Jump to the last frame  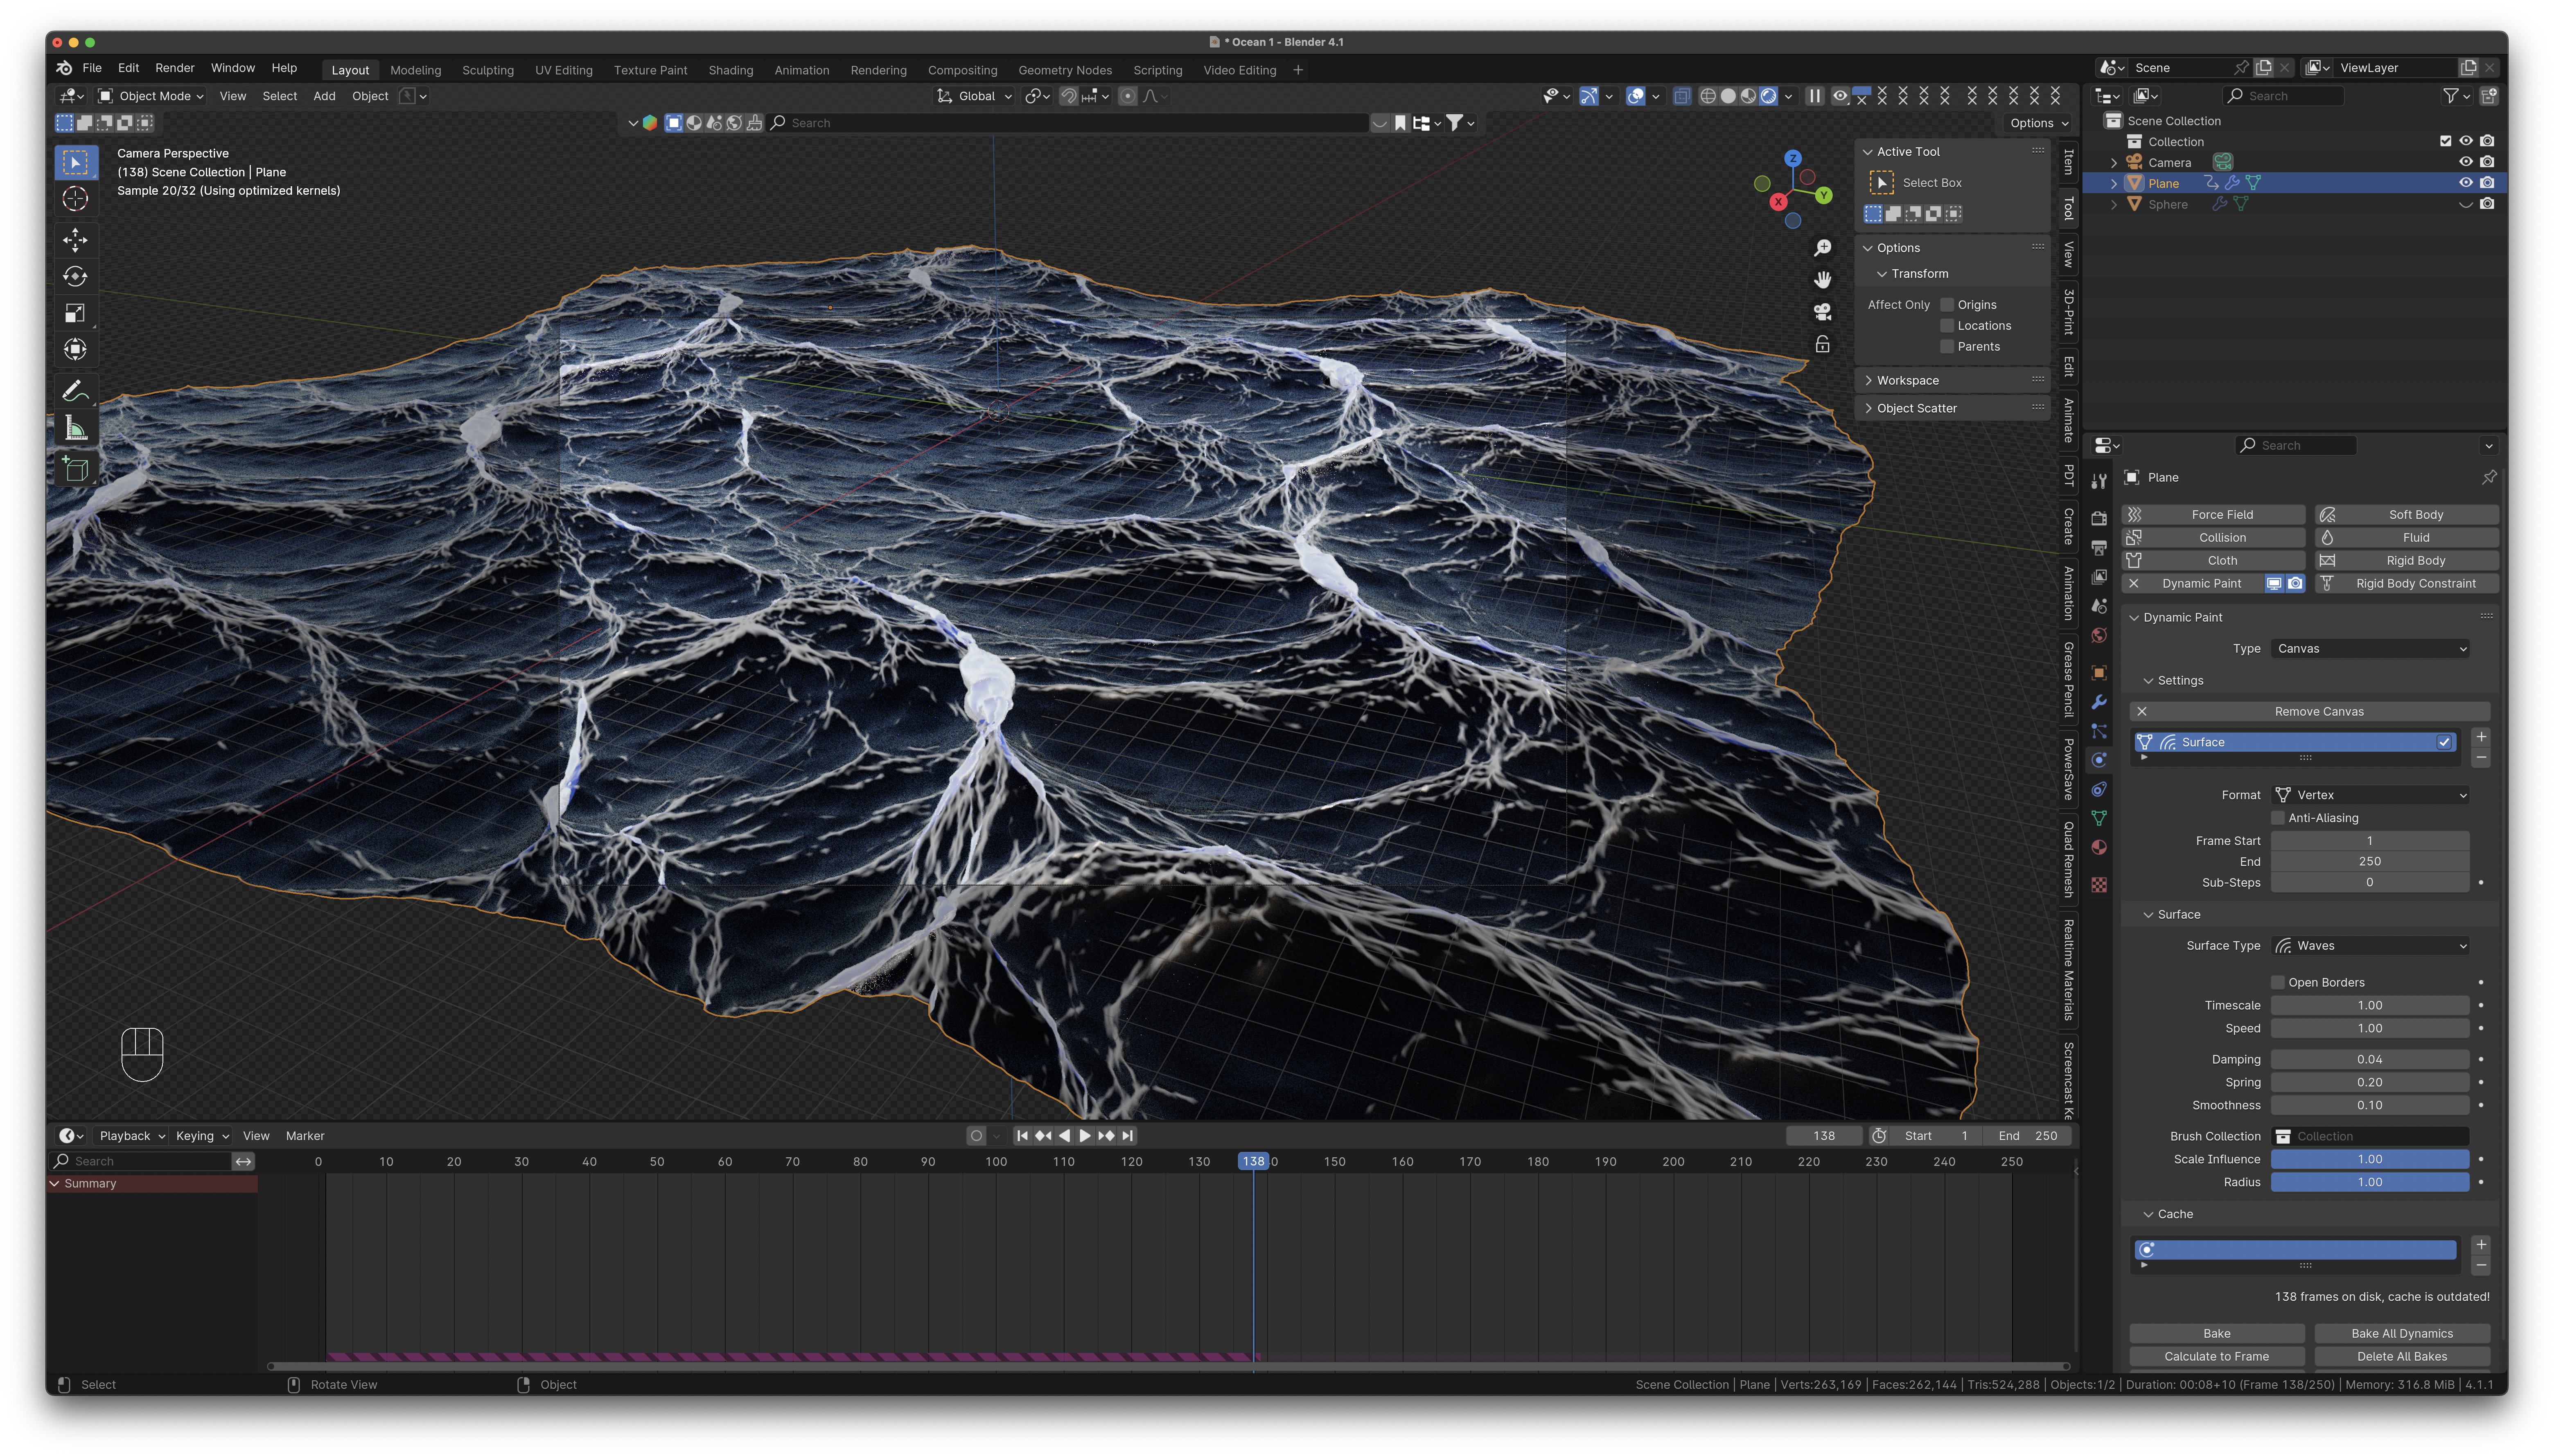[1128, 1136]
